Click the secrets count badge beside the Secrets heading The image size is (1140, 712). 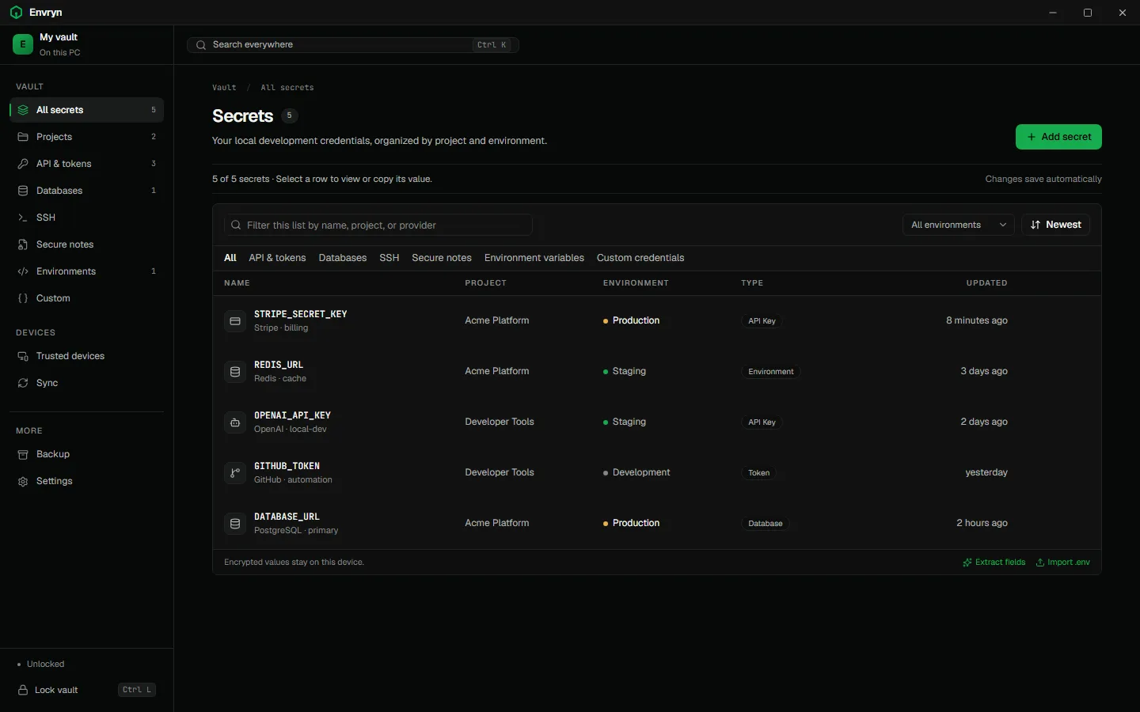coord(290,116)
